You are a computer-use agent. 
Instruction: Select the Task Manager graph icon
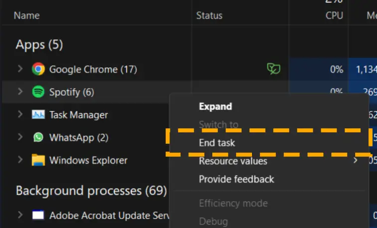(x=38, y=114)
